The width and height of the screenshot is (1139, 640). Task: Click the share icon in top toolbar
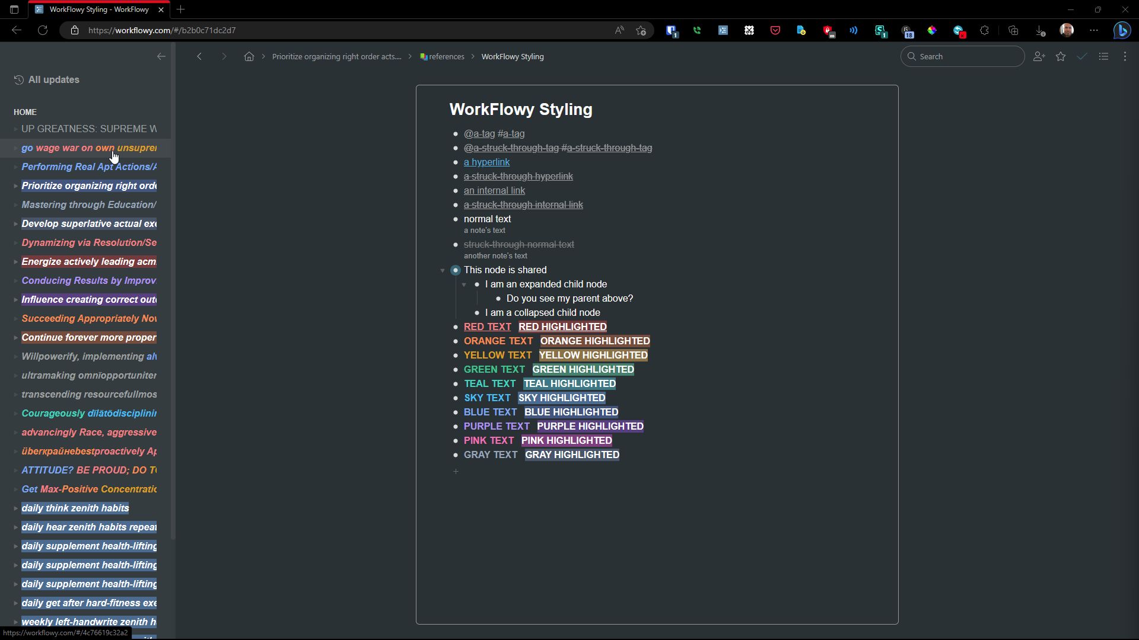1039,56
